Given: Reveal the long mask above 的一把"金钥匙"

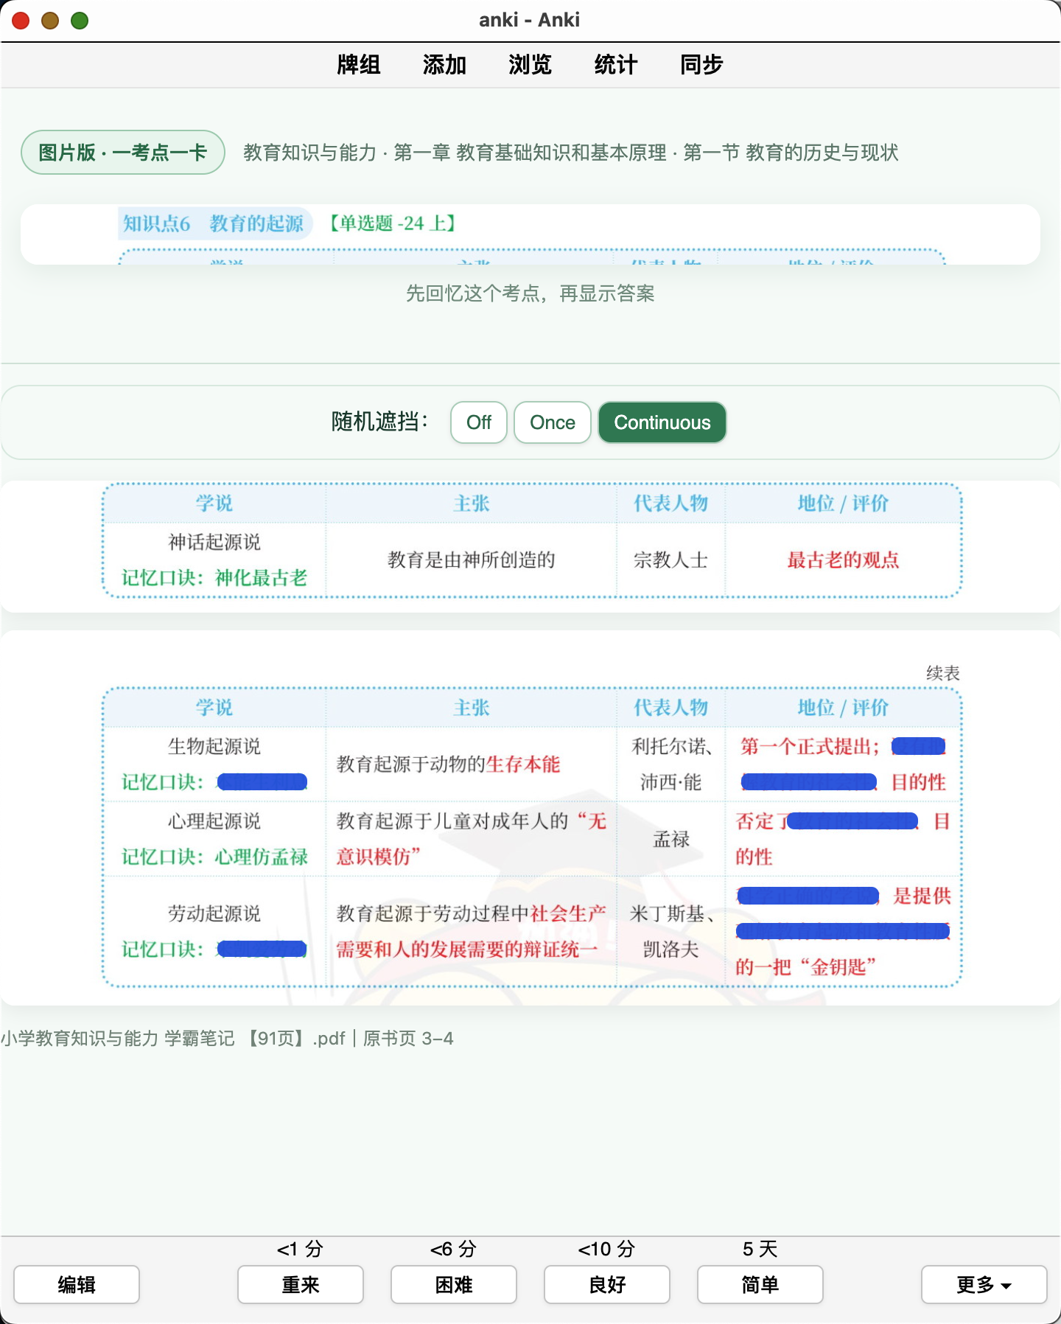Looking at the screenshot, I should [x=843, y=931].
